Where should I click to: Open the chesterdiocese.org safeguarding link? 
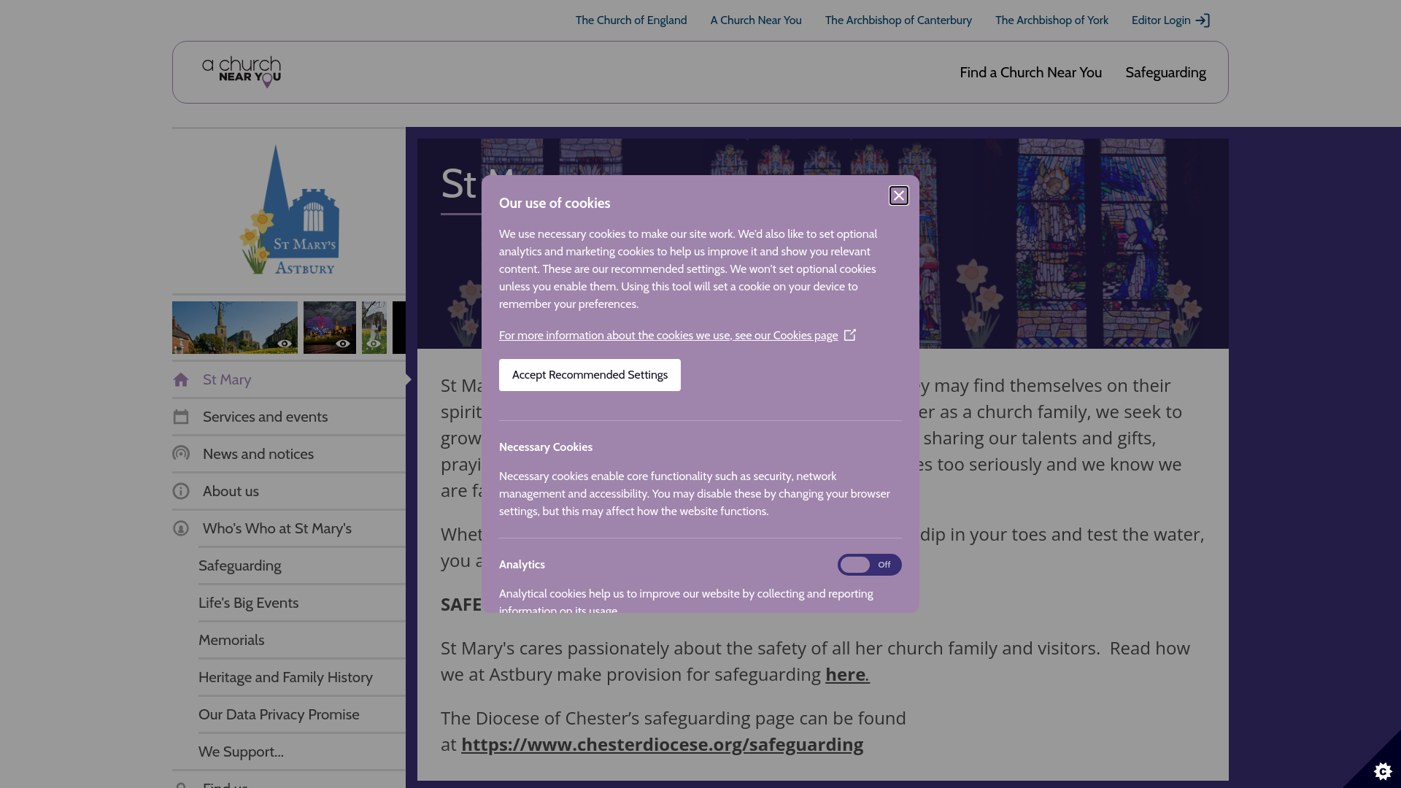(662, 745)
